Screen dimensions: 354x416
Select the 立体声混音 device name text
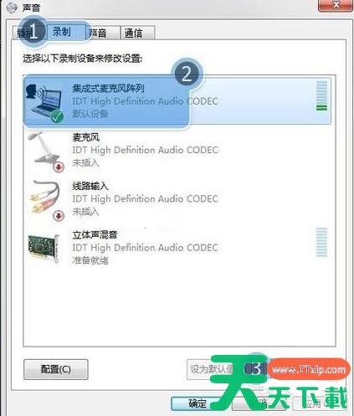tap(95, 235)
